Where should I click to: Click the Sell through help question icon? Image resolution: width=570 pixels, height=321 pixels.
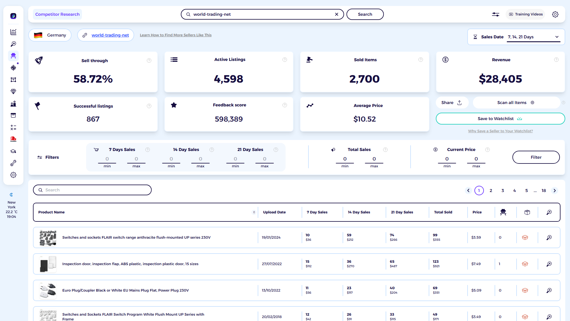pyautogui.click(x=149, y=61)
